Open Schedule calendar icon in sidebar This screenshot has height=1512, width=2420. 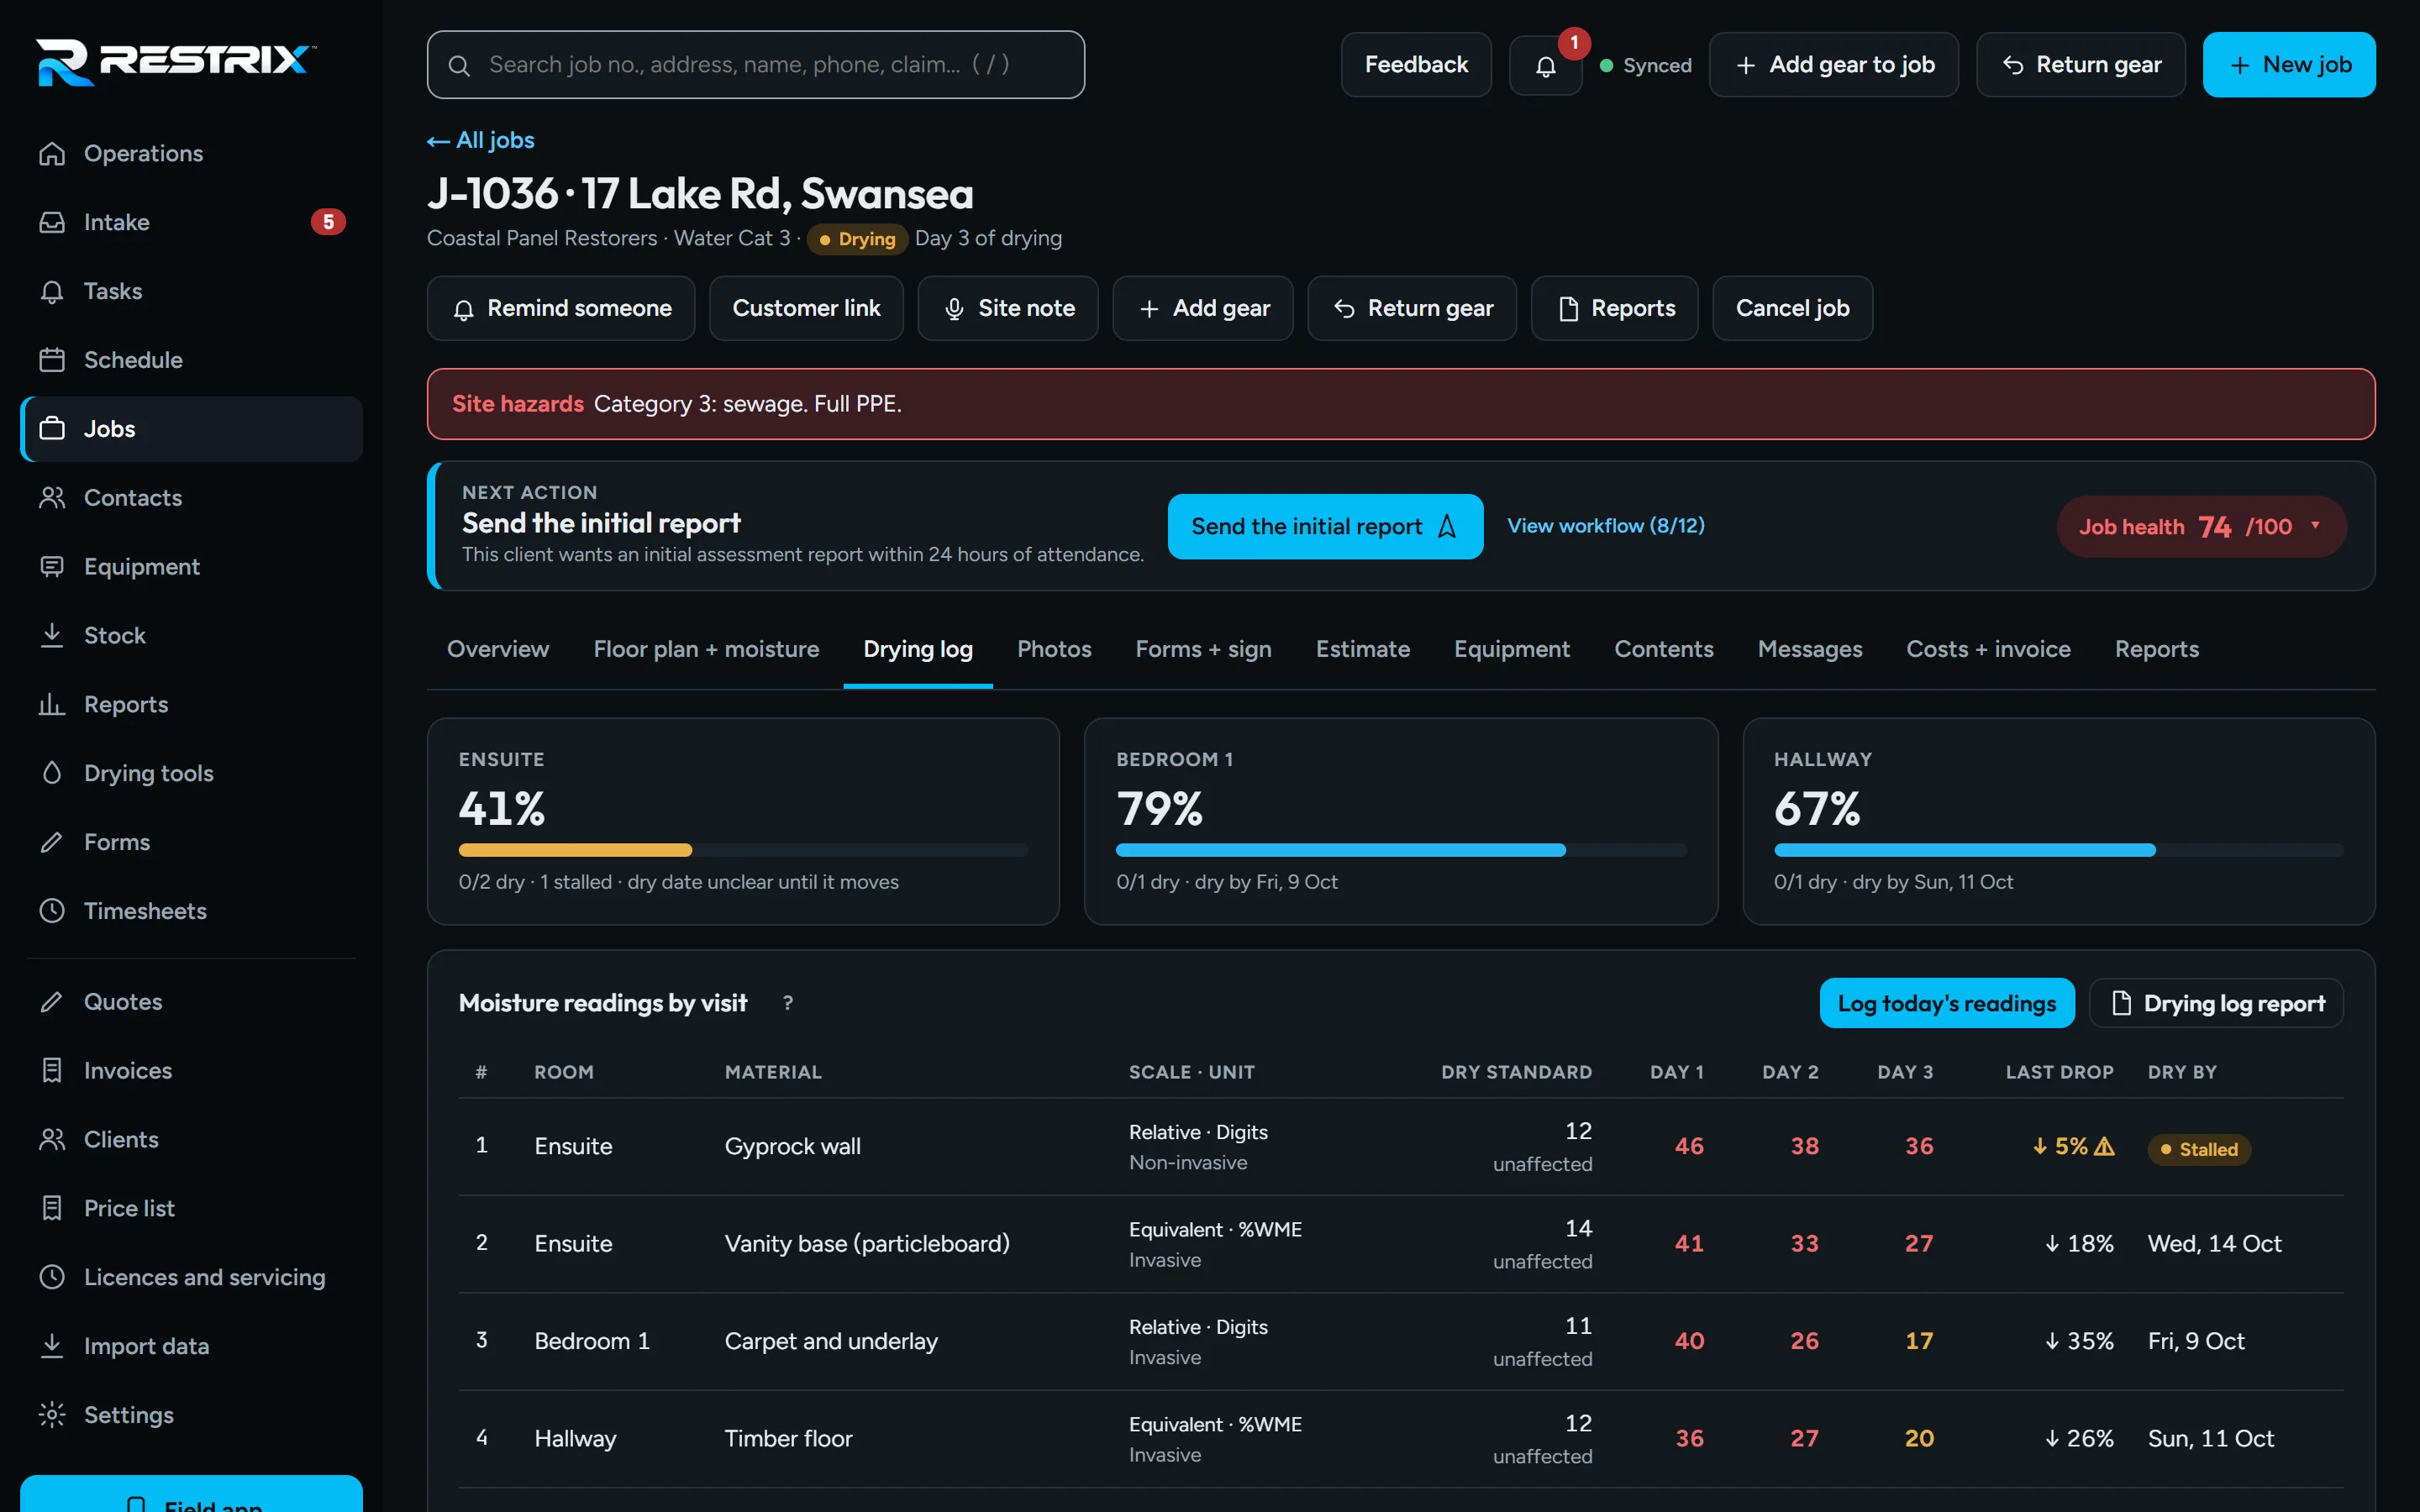(52, 360)
